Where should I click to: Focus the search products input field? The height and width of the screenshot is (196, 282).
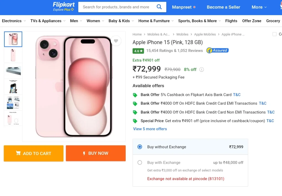click(116, 7)
